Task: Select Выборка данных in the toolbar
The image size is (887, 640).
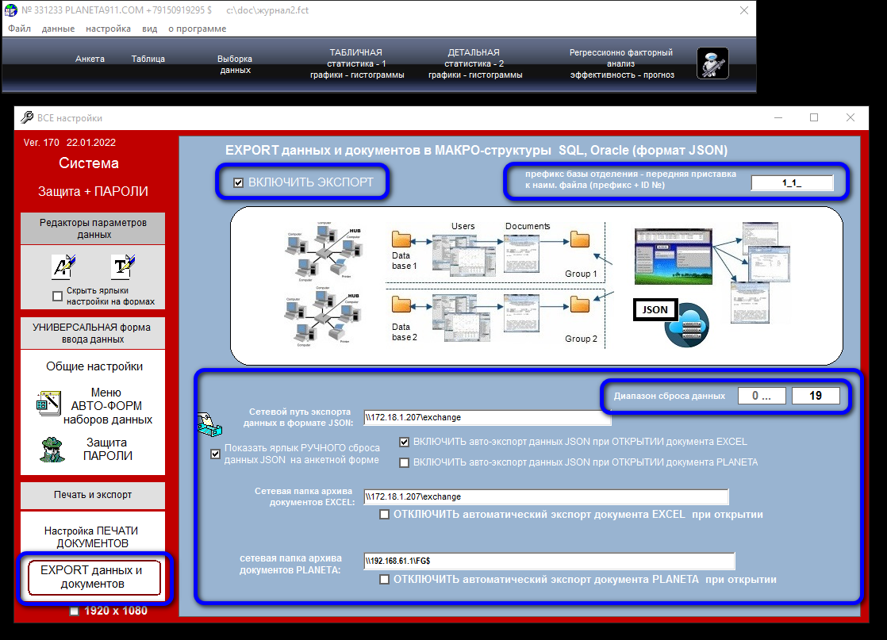Action: (x=235, y=64)
